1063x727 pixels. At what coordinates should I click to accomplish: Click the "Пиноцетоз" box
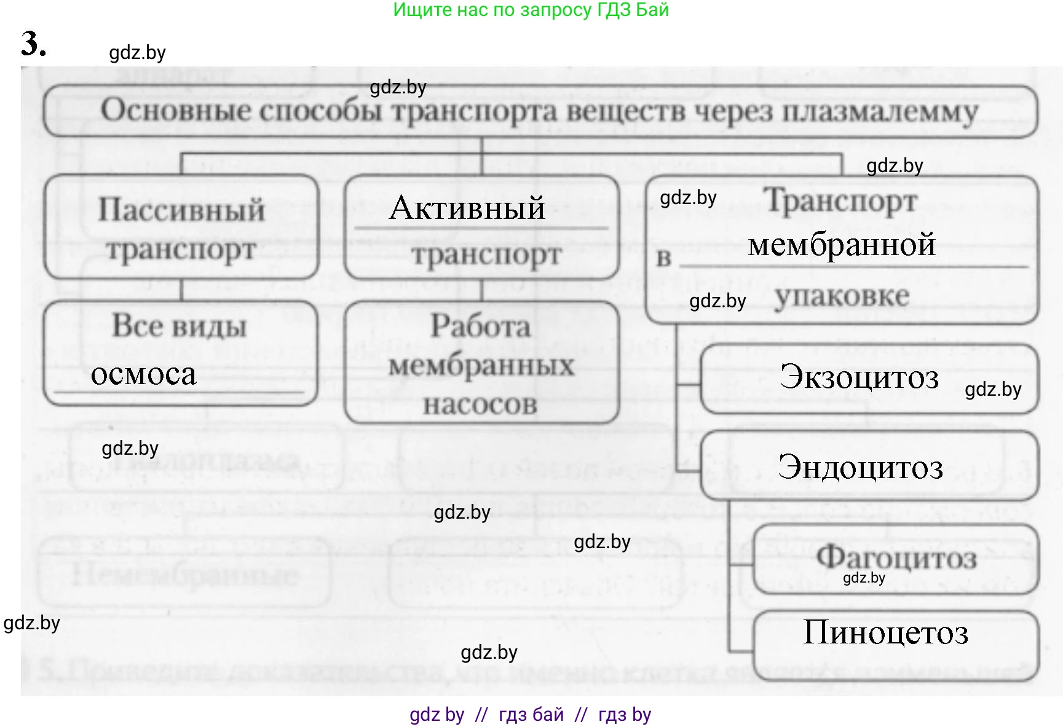click(x=885, y=632)
